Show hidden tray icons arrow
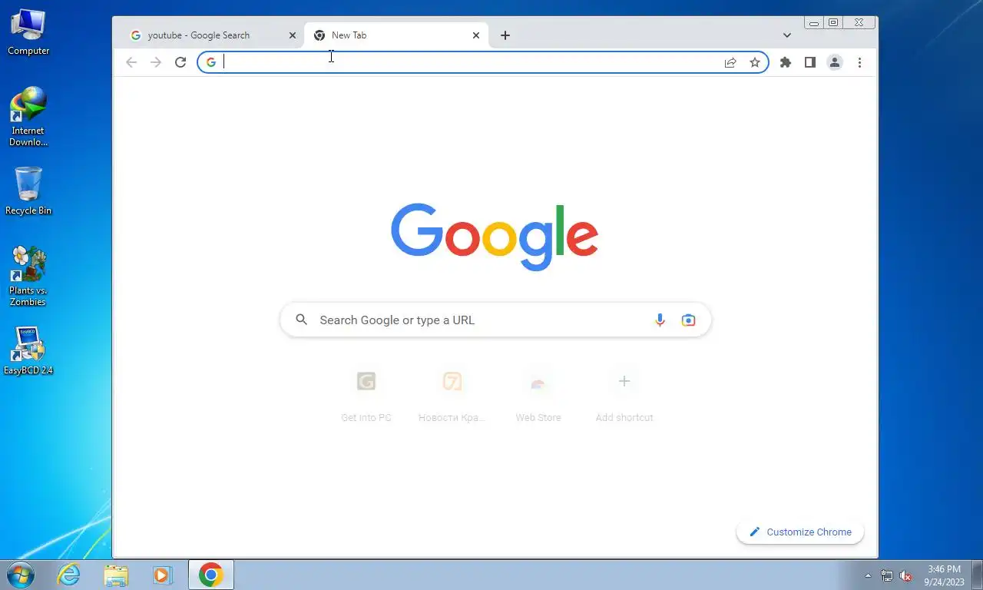Viewport: 983px width, 590px height. coord(868,575)
